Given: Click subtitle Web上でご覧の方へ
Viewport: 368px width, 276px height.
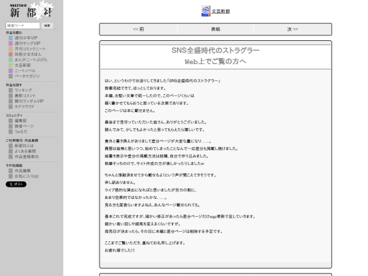Looking at the screenshot, I should 215,61.
